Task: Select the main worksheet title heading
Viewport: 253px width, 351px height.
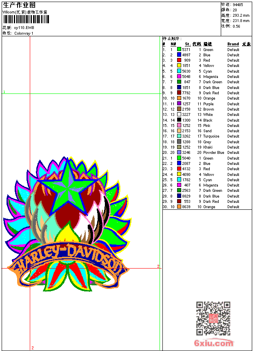Action: point(19,5)
